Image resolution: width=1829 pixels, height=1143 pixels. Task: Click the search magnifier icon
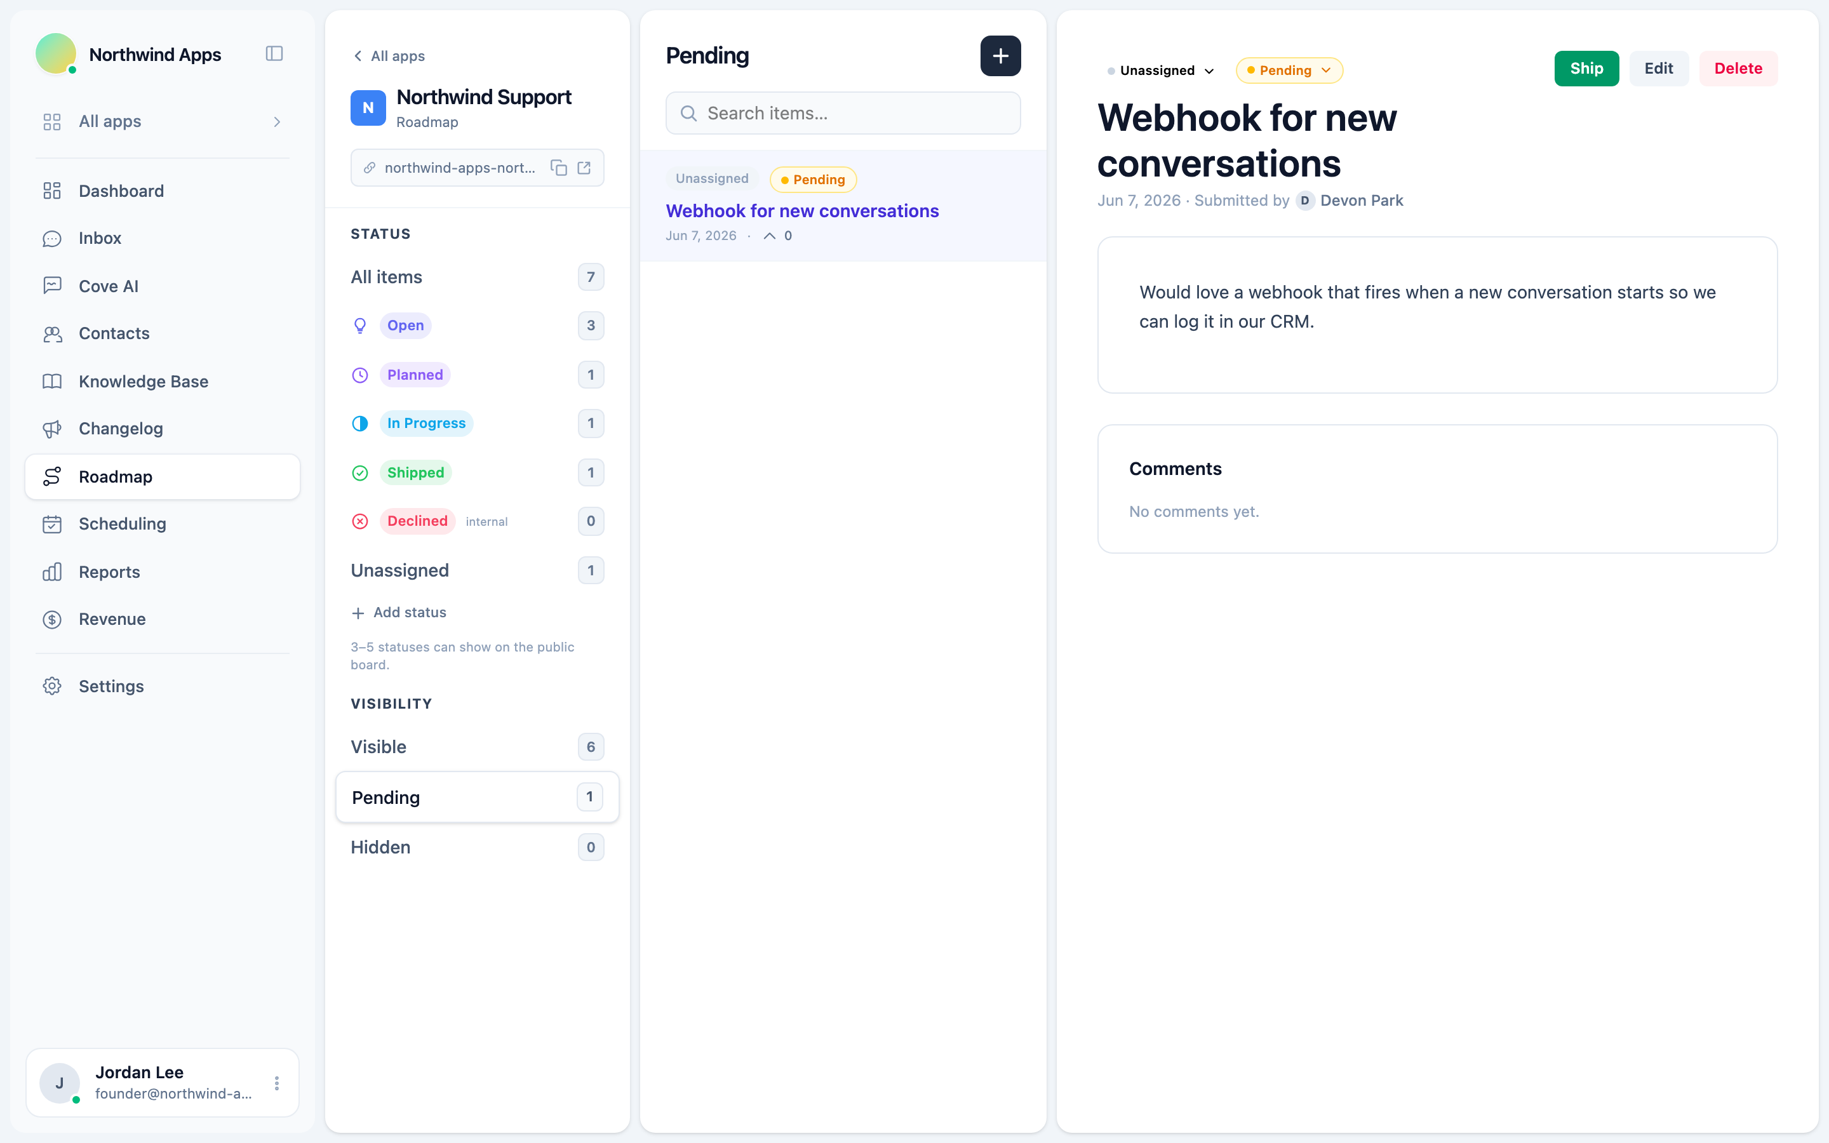688,114
